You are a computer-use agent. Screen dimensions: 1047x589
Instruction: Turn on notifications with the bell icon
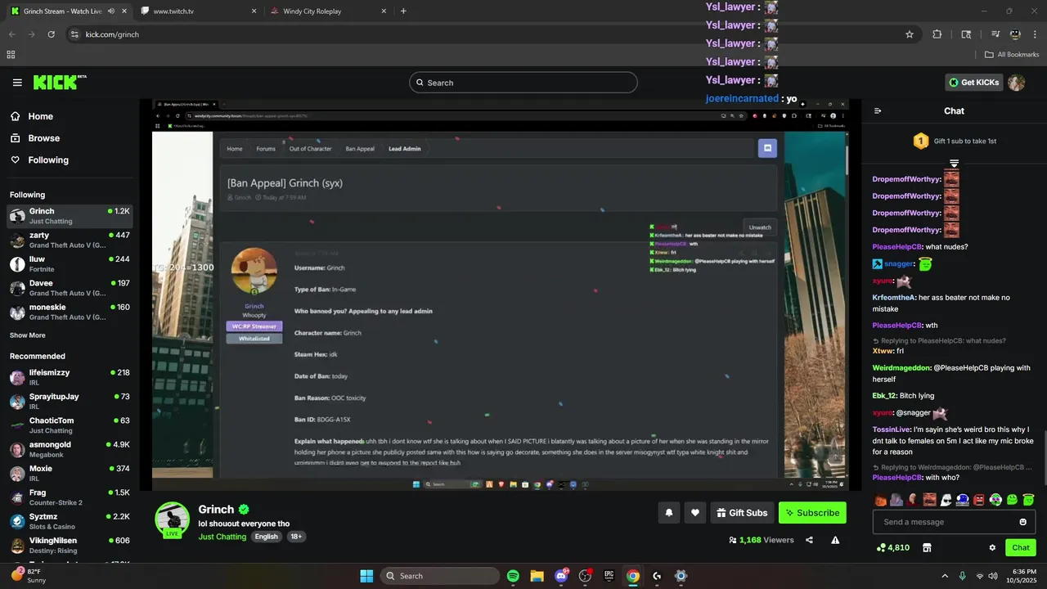pyautogui.click(x=669, y=513)
